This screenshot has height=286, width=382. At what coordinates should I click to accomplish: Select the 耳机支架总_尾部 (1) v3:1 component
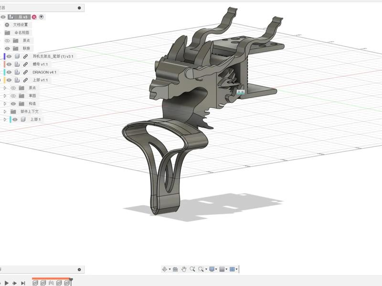[x=53, y=56]
